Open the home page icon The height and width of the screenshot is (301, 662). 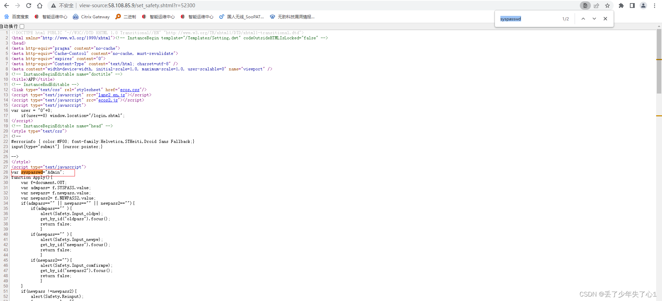[x=40, y=6]
